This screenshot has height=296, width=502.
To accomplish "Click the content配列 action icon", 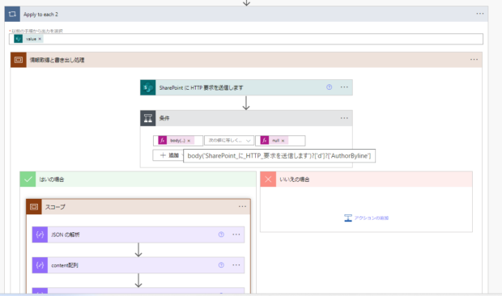I will (x=40, y=265).
